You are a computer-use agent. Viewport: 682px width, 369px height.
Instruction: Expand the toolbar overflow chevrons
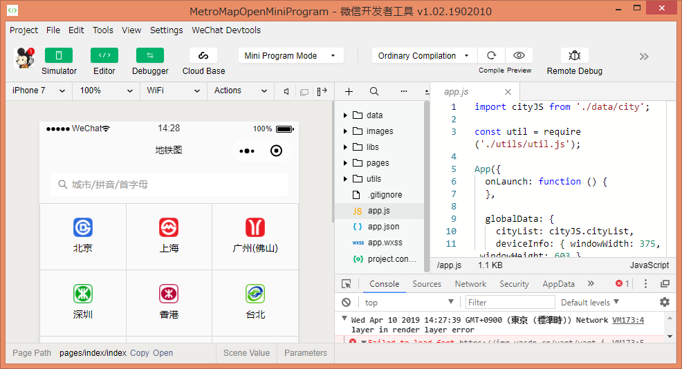tap(644, 57)
